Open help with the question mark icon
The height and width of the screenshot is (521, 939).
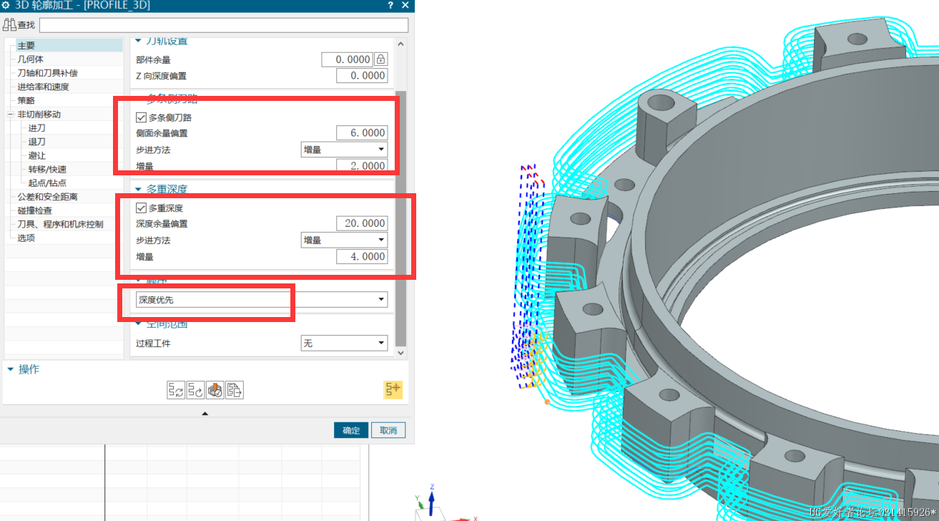(x=390, y=6)
